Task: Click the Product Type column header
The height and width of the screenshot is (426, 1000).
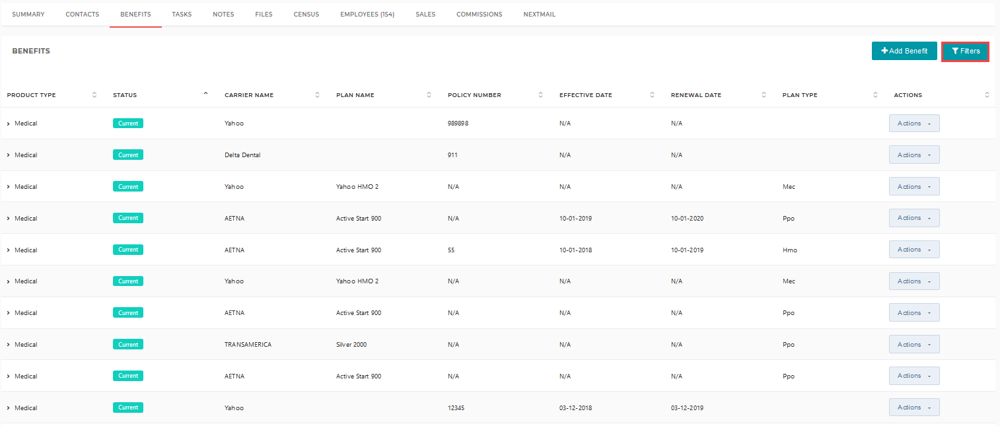Action: pos(32,95)
